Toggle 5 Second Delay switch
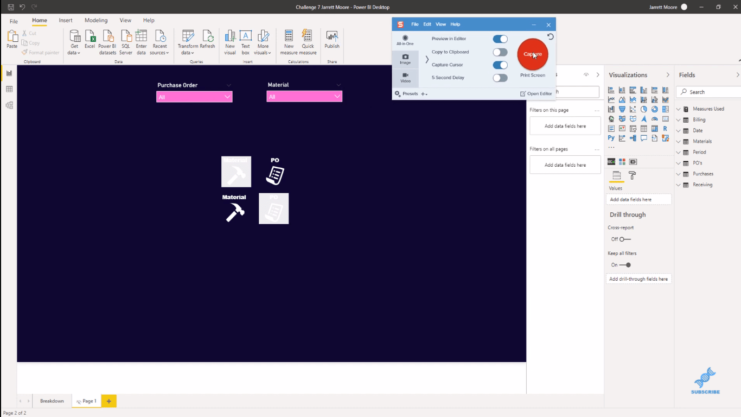The image size is (741, 417). tap(500, 78)
